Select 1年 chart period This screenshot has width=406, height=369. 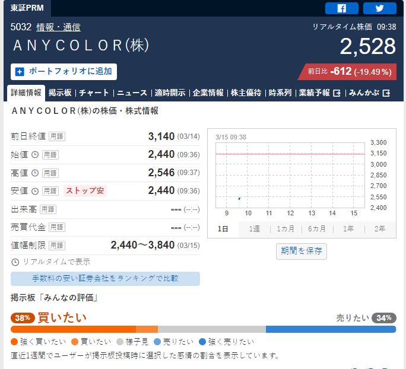[348, 229]
